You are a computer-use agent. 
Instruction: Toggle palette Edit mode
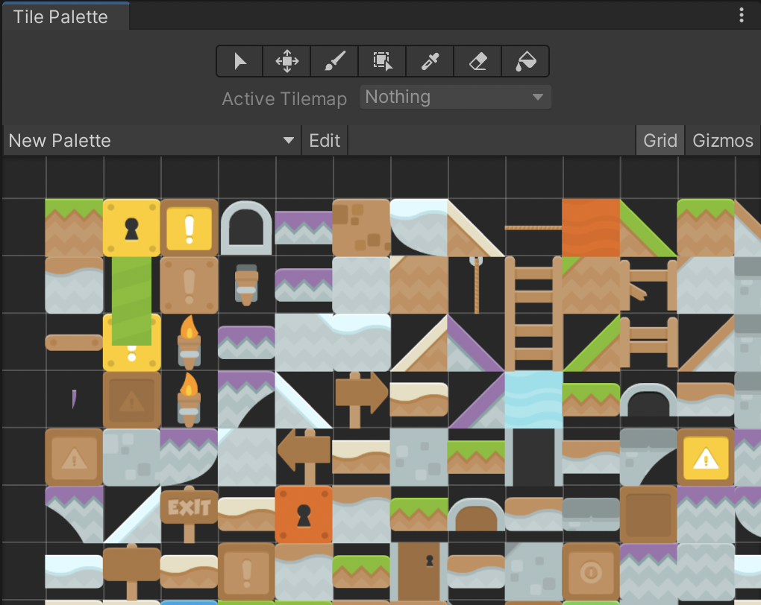click(325, 141)
